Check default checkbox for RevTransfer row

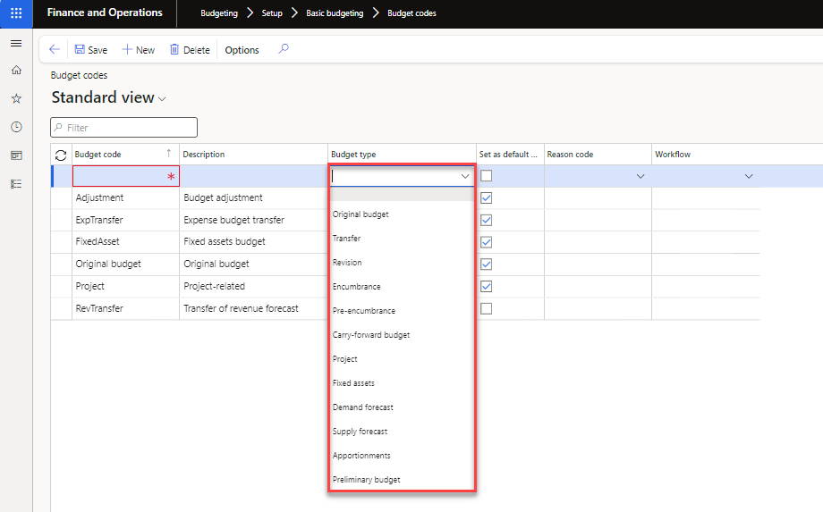pos(487,308)
